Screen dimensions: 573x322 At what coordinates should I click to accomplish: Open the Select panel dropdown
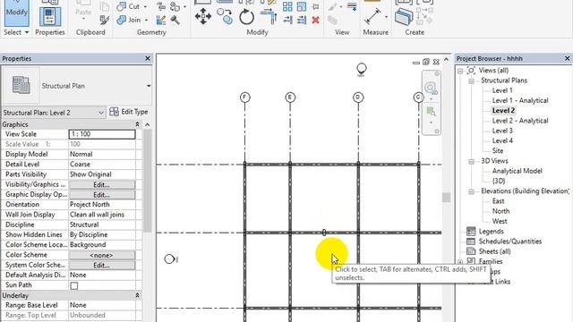(16, 32)
